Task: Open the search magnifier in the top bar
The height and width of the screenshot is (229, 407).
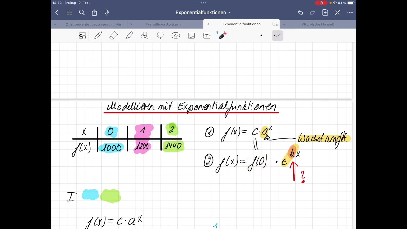Action: 82,12
